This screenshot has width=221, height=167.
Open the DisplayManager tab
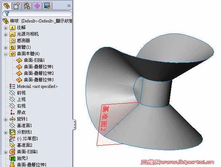click(47, 6)
